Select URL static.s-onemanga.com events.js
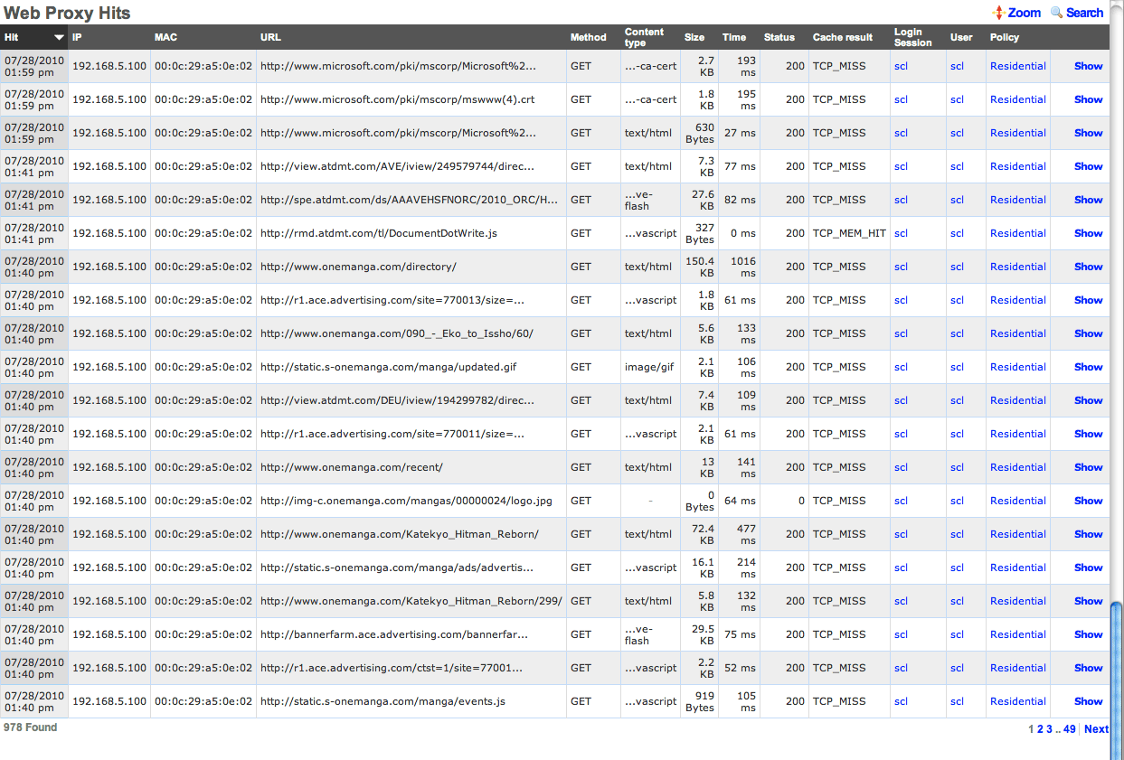 coord(383,701)
